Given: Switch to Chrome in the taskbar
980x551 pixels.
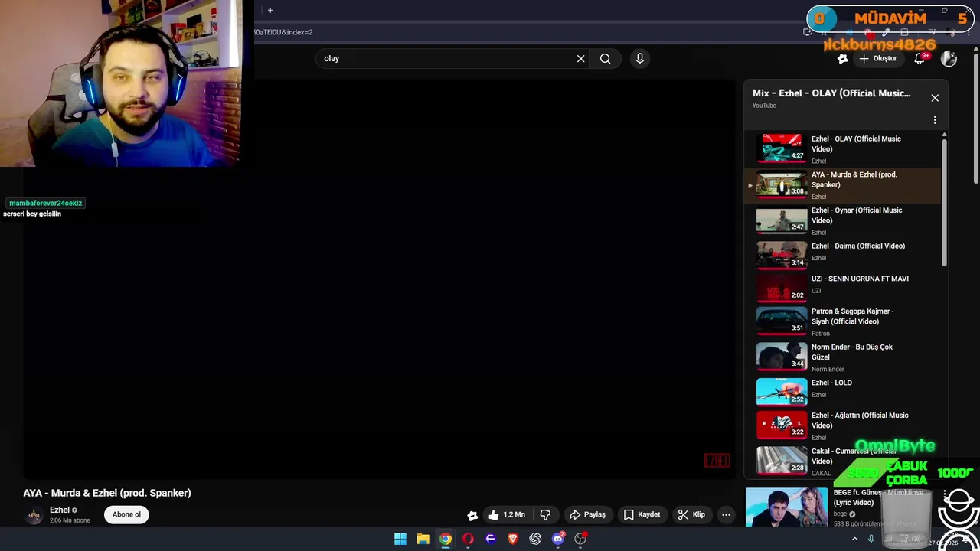Looking at the screenshot, I should coord(446,539).
